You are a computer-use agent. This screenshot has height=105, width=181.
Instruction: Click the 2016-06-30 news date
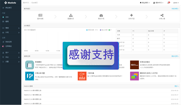(175, 91)
